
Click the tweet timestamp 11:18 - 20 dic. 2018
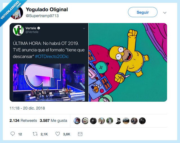(x=27, y=108)
